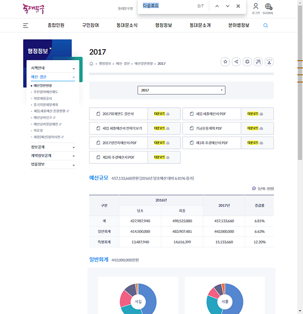This screenshot has width=303, height=314.
Task: Collapse the 예산·결산 sidebar section
Action: click(53, 77)
